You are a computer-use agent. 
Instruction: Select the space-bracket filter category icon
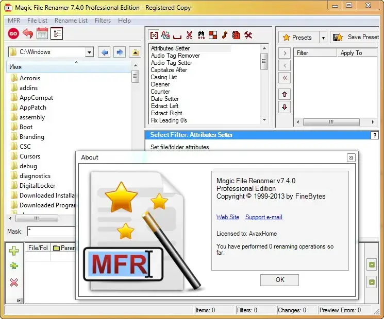(177, 36)
